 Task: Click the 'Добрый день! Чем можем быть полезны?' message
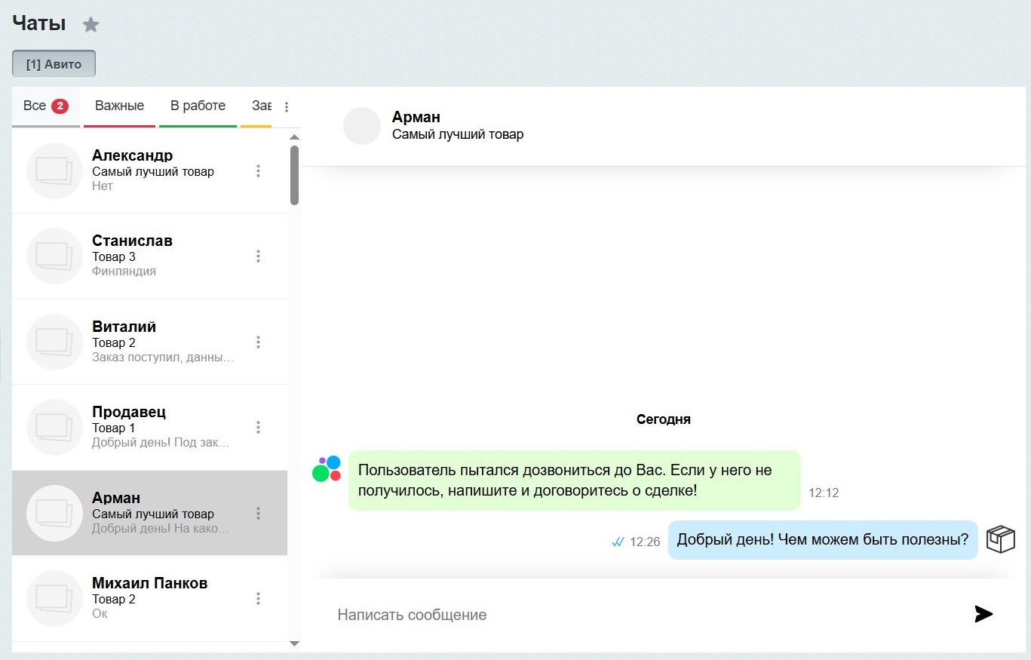823,540
